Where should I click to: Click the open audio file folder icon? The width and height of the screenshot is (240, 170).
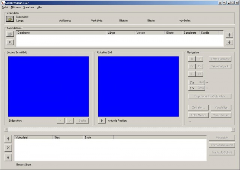click(10, 34)
